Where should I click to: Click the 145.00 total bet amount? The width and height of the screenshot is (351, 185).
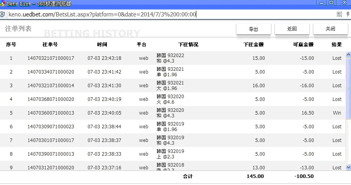255,176
